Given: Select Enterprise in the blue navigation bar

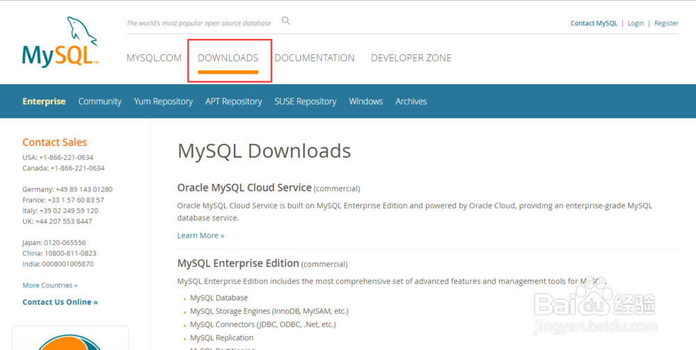Looking at the screenshot, I should click(x=44, y=101).
